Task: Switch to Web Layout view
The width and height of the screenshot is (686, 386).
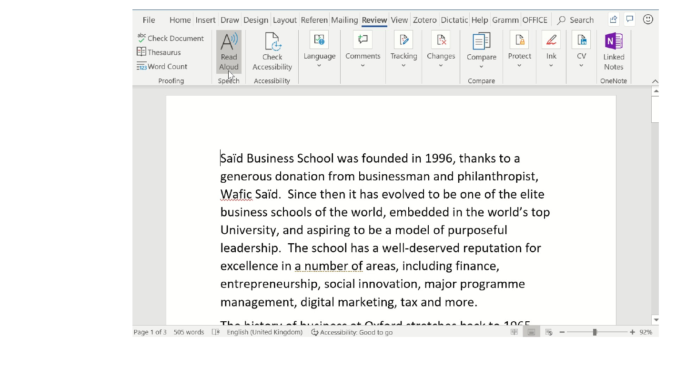Action: [549, 332]
